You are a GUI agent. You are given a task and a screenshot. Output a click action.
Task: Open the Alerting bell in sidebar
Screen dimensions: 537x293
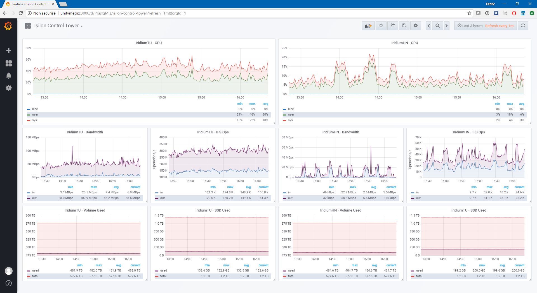[9, 76]
